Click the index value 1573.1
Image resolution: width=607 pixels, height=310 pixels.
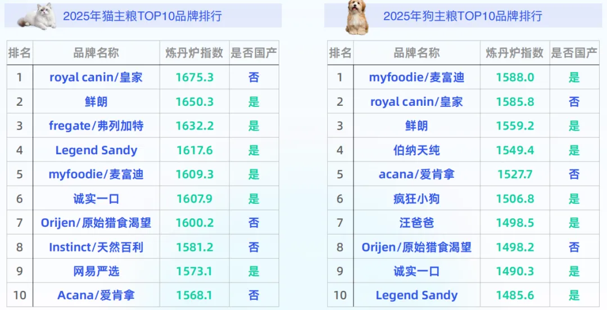click(x=194, y=271)
